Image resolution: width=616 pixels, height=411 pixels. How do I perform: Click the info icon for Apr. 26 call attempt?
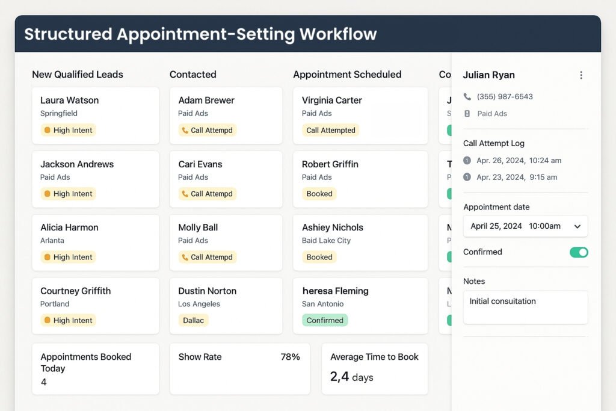(x=467, y=161)
